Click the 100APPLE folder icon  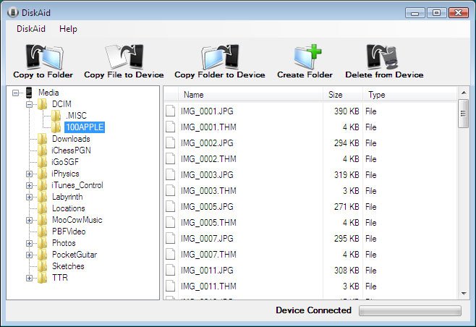coord(56,127)
